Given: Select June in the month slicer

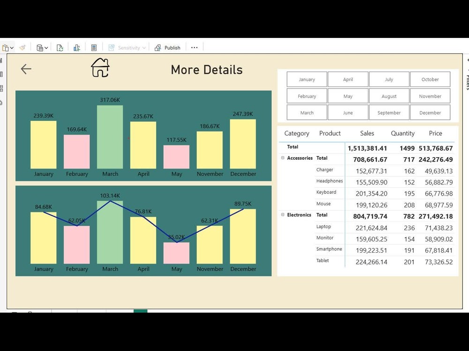Looking at the screenshot, I should pyautogui.click(x=348, y=113).
